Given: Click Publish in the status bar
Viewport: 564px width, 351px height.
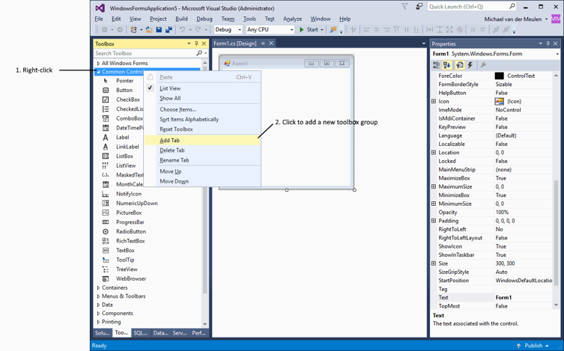Looking at the screenshot, I should click(533, 346).
